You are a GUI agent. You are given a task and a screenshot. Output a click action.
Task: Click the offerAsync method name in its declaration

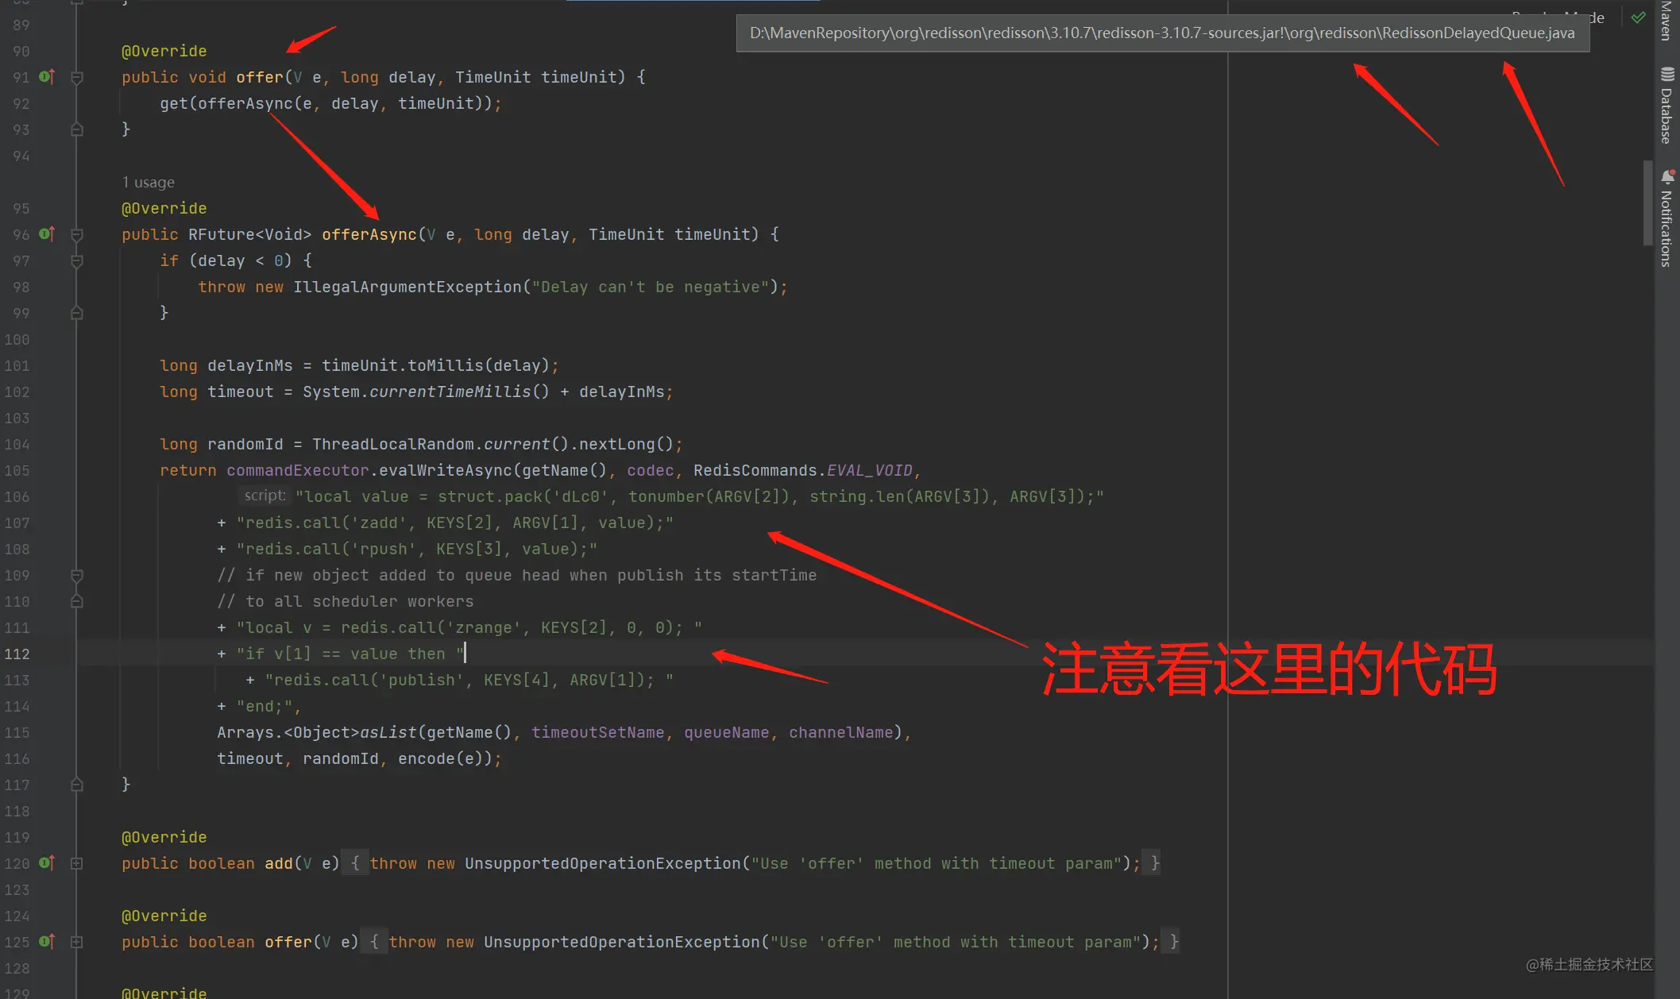pyautogui.click(x=369, y=234)
